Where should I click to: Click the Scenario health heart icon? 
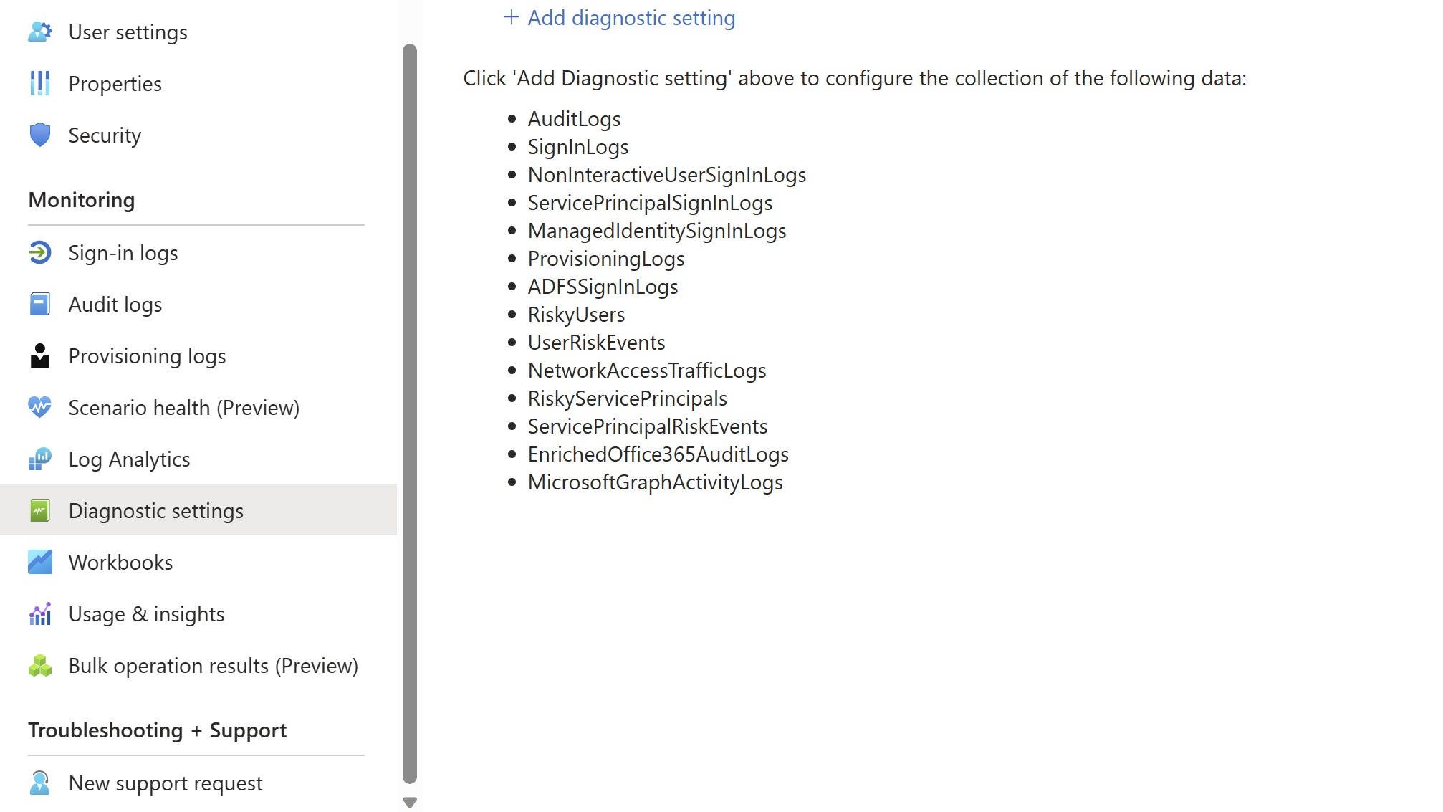click(40, 408)
